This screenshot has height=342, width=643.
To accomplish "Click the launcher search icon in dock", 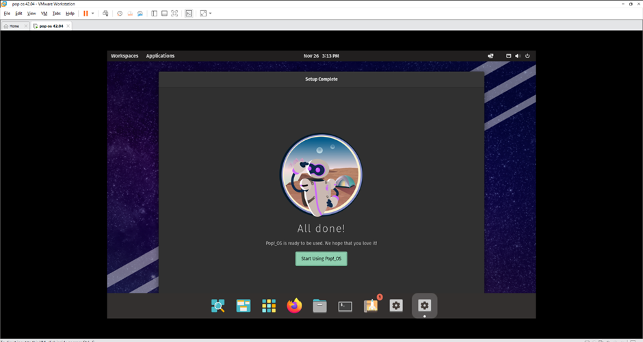I will click(x=218, y=306).
